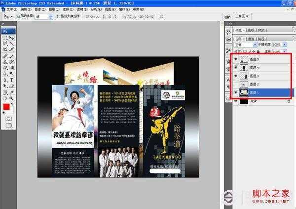Screen dimensions: 296x209
Task: Select the History Brush tool
Action: point(11,62)
